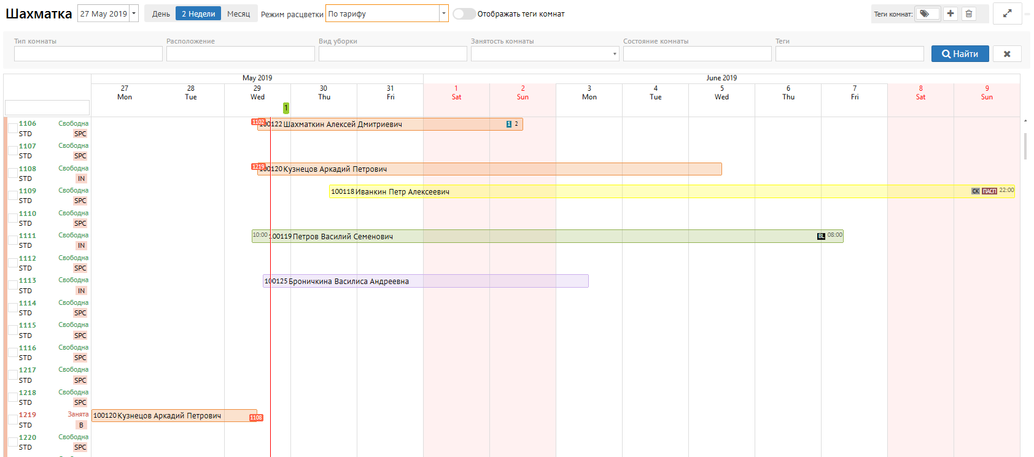1034x457 pixels.
Task: Click the room tags tag icon button
Action: pos(927,13)
